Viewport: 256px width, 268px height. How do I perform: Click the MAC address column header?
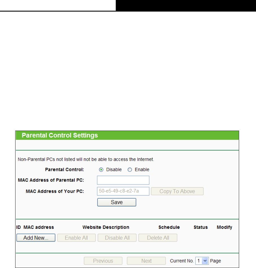coord(39,227)
